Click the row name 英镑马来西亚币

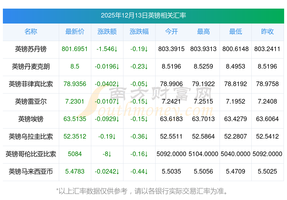coord(31,172)
